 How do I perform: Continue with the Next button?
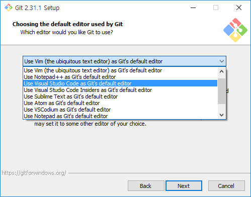pos(184,186)
